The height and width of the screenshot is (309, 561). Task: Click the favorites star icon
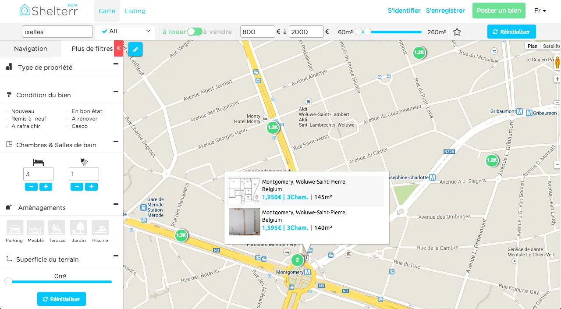(457, 32)
